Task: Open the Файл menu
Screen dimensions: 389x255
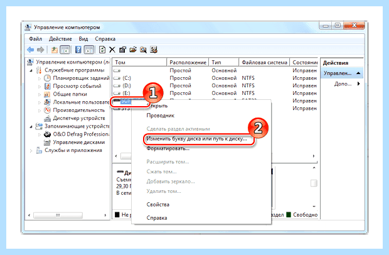Action: [x=36, y=39]
